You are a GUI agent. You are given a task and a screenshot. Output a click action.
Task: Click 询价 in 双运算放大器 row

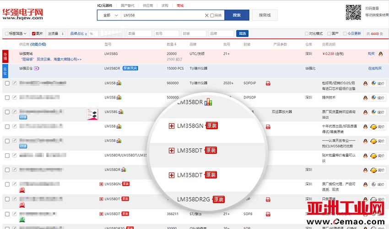tap(378, 112)
